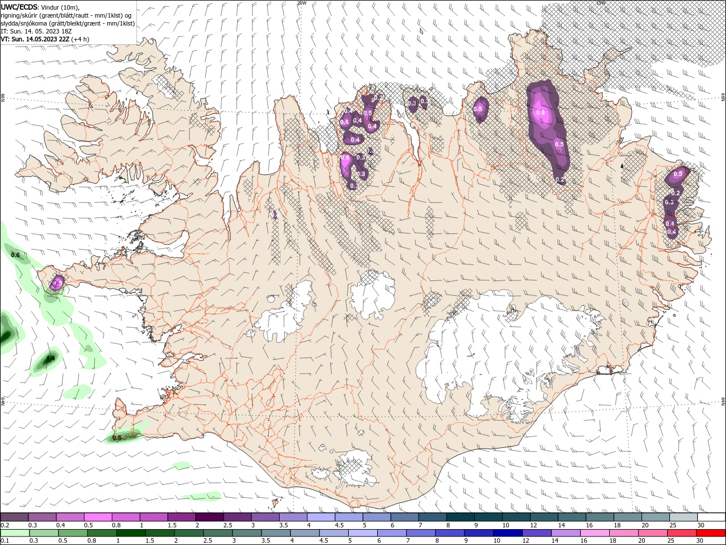
Task: Click the 0.6 rain value off the west coast
Action: click(15, 255)
